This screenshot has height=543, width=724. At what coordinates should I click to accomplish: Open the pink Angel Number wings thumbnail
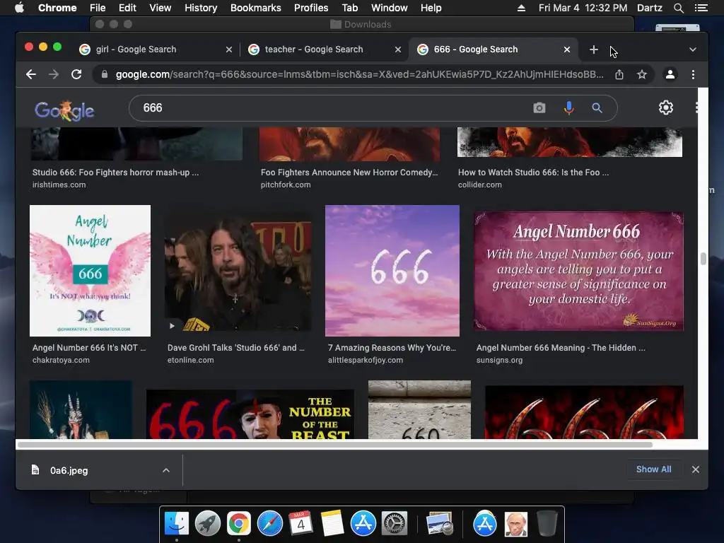(x=90, y=271)
